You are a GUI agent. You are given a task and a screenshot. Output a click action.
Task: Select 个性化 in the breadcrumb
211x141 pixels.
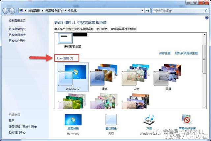tap(73, 11)
